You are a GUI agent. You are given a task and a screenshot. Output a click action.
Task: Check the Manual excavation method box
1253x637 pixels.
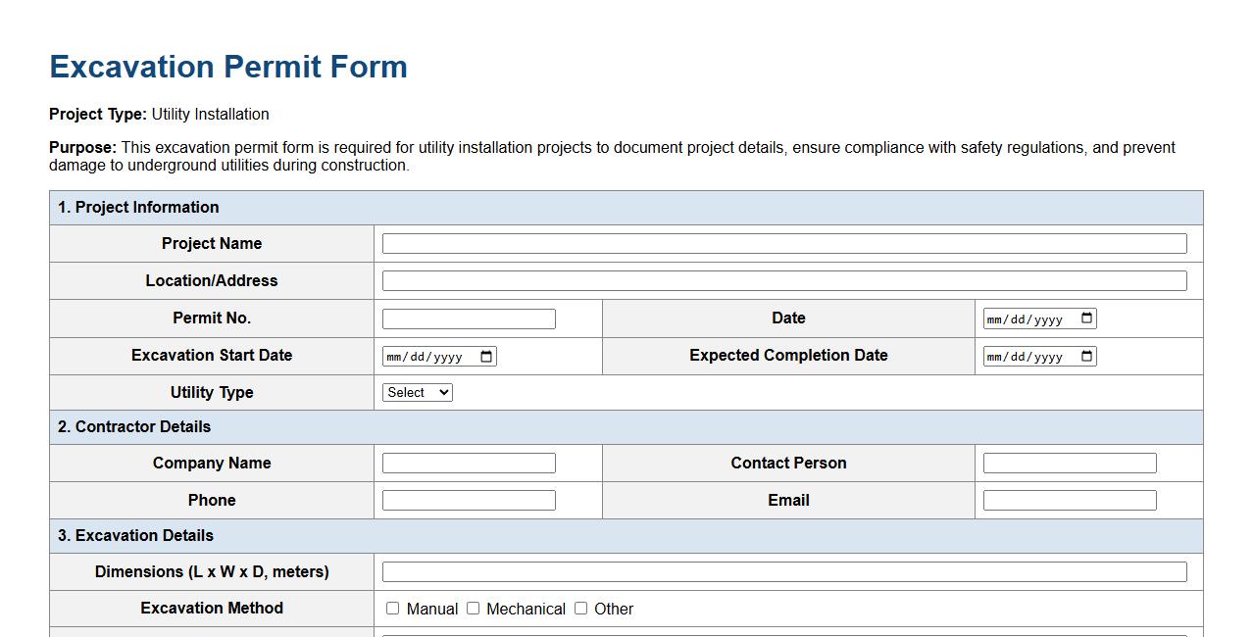click(392, 609)
